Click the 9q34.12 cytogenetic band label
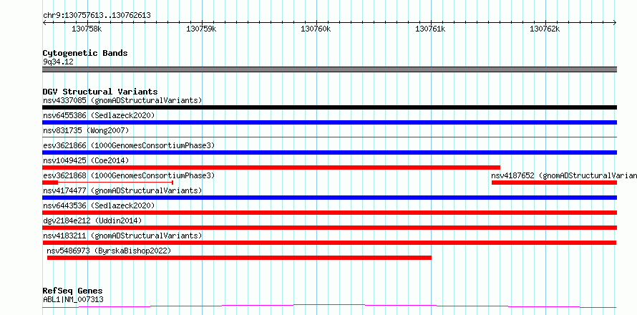Screen dimensions: 637x315 point(58,62)
